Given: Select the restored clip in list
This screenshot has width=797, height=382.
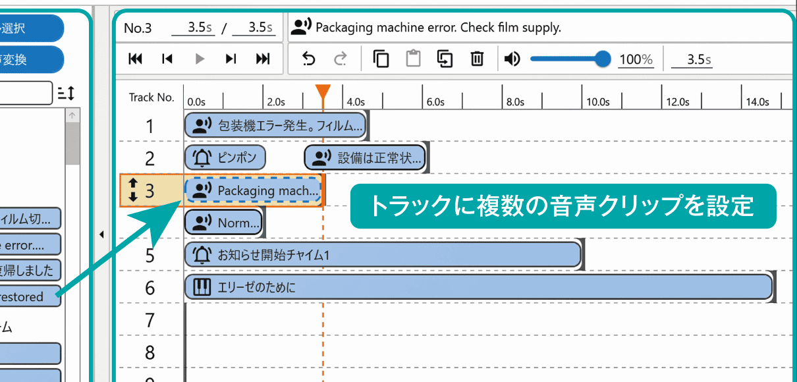Looking at the screenshot, I should (x=30, y=296).
